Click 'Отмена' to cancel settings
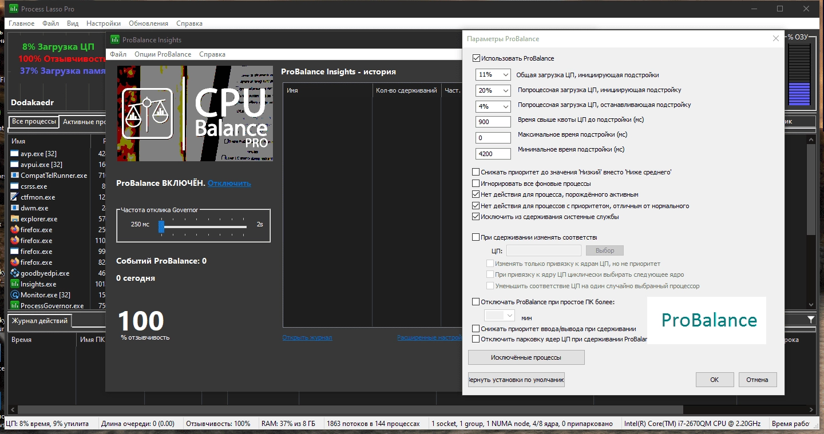The width and height of the screenshot is (824, 434). [x=758, y=380]
